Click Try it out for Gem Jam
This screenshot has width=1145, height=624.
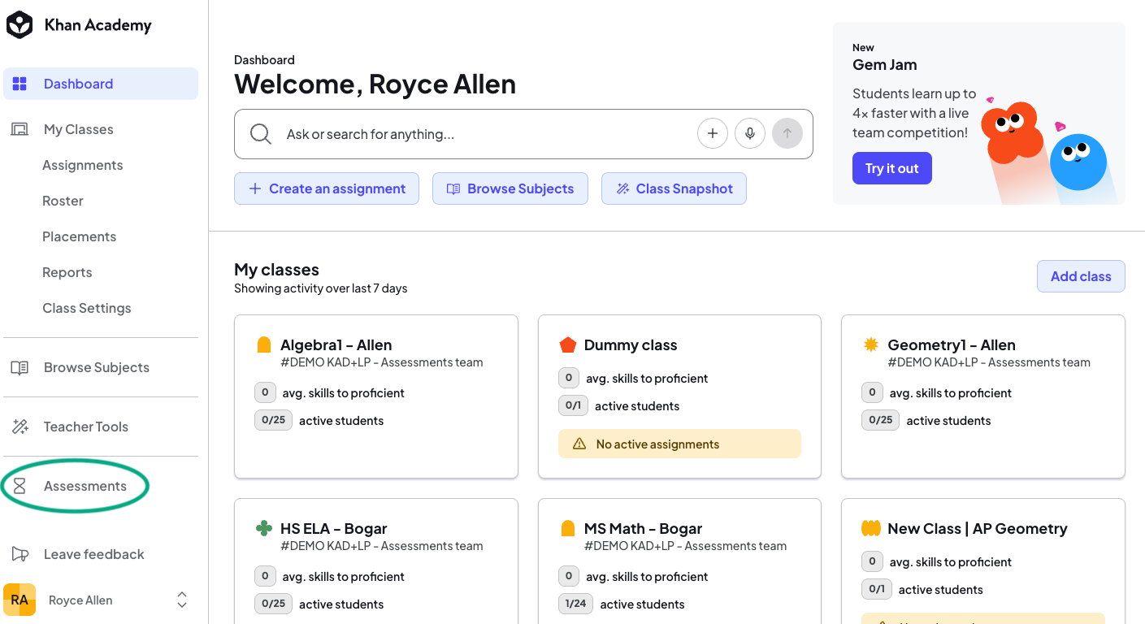point(891,168)
